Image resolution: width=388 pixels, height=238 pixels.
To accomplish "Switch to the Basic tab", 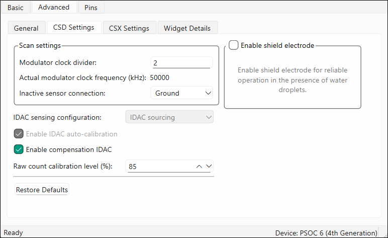I will [x=16, y=8].
